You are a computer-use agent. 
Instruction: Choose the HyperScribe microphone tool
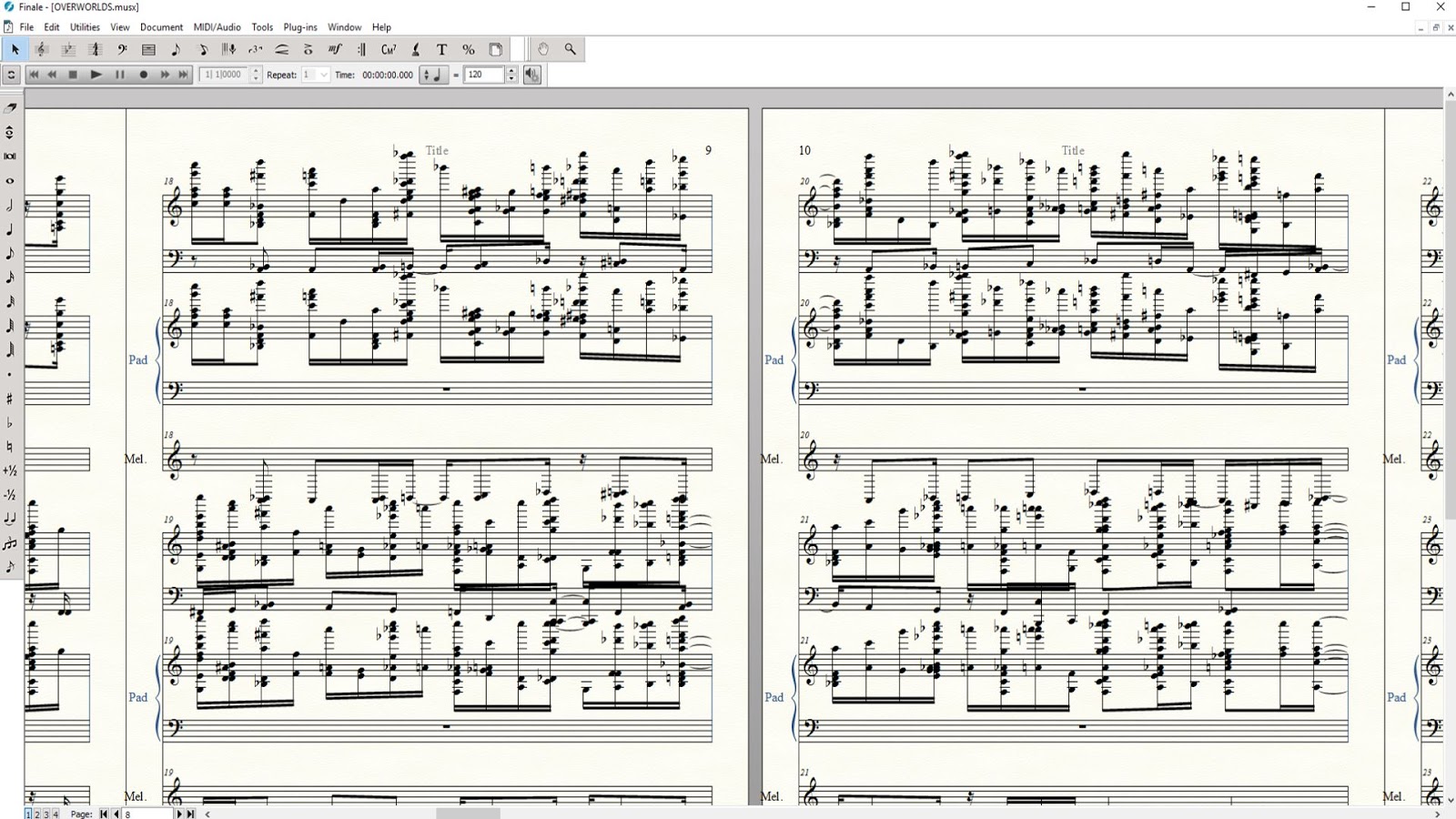tap(228, 49)
